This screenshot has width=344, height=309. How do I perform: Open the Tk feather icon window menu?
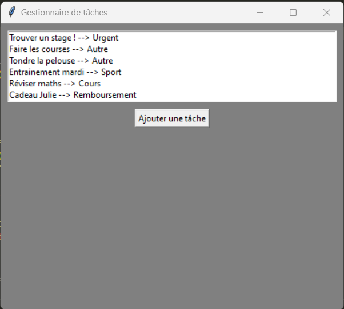(12, 12)
